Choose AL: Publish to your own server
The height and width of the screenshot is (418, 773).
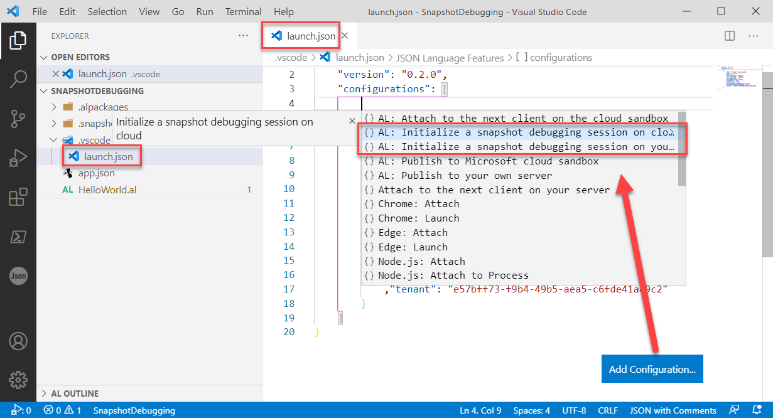[519, 176]
